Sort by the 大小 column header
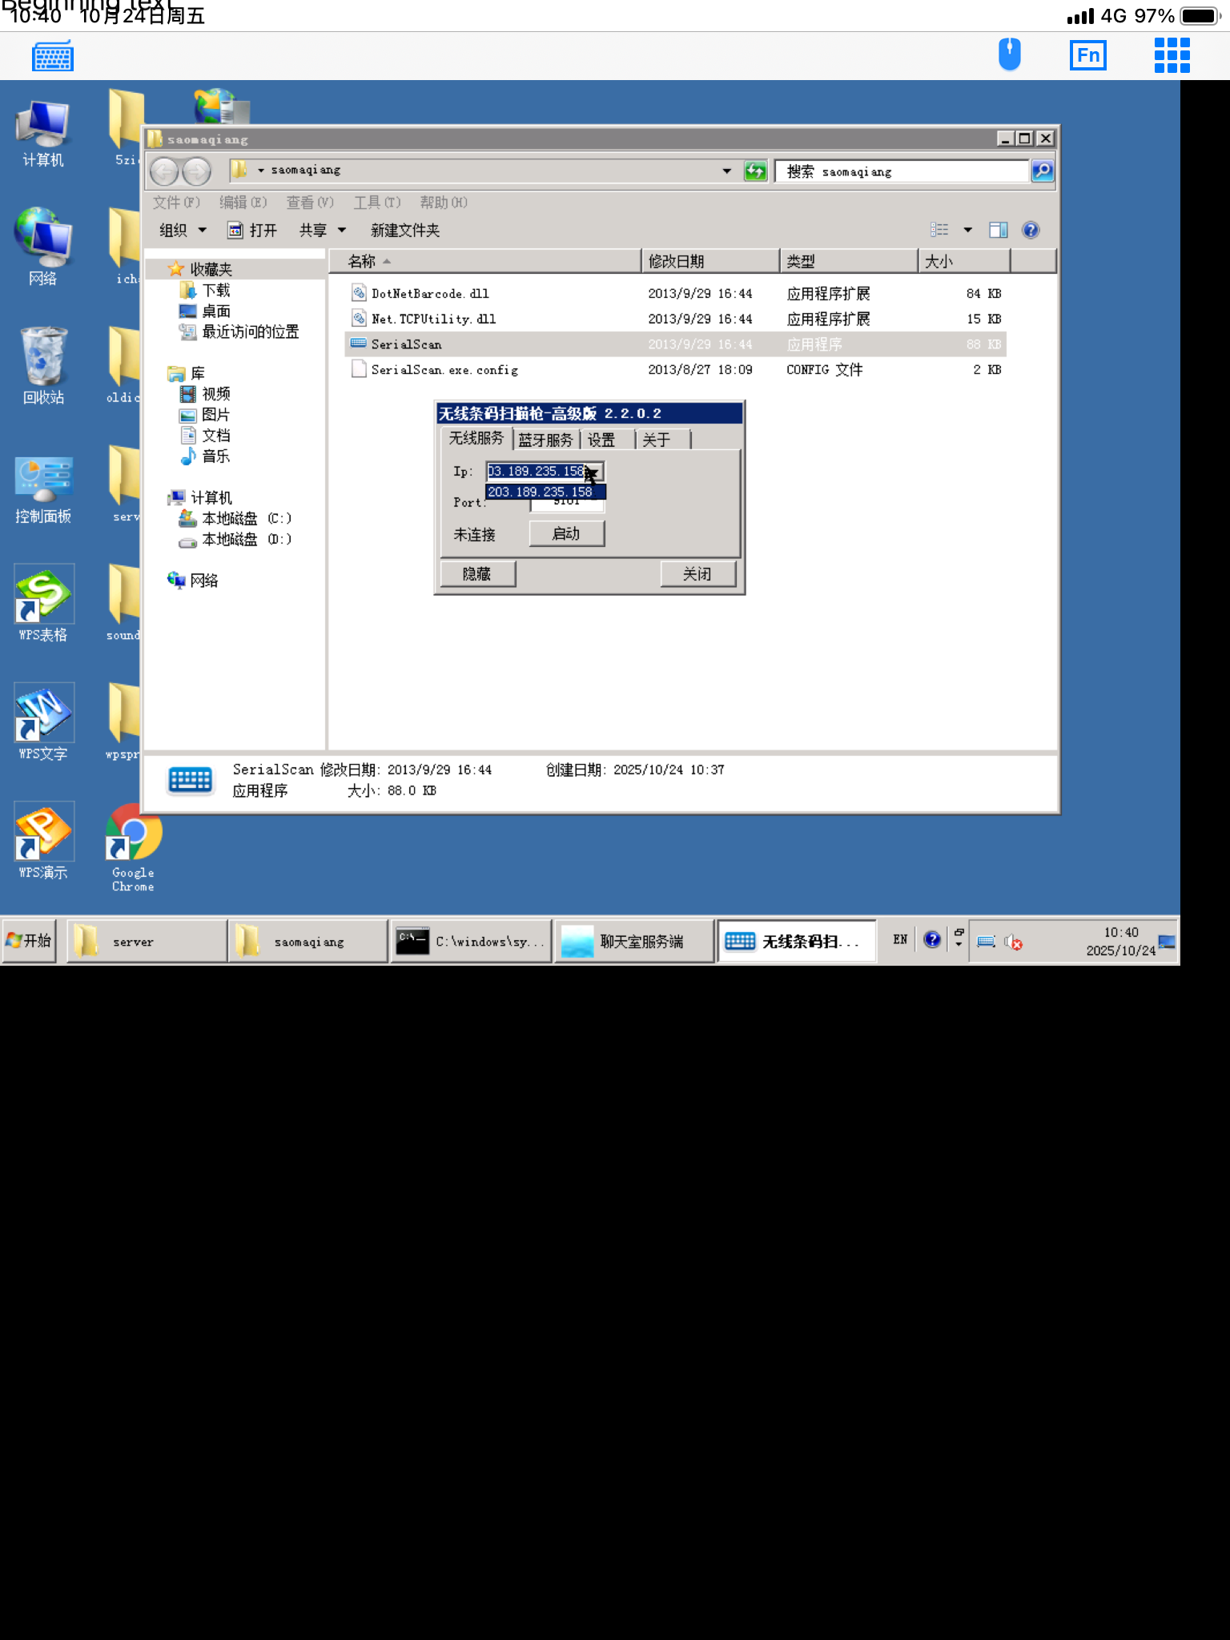This screenshot has width=1230, height=1640. pos(964,262)
